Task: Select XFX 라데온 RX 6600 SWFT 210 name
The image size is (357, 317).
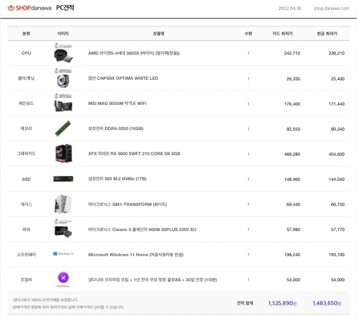Action: point(134,153)
